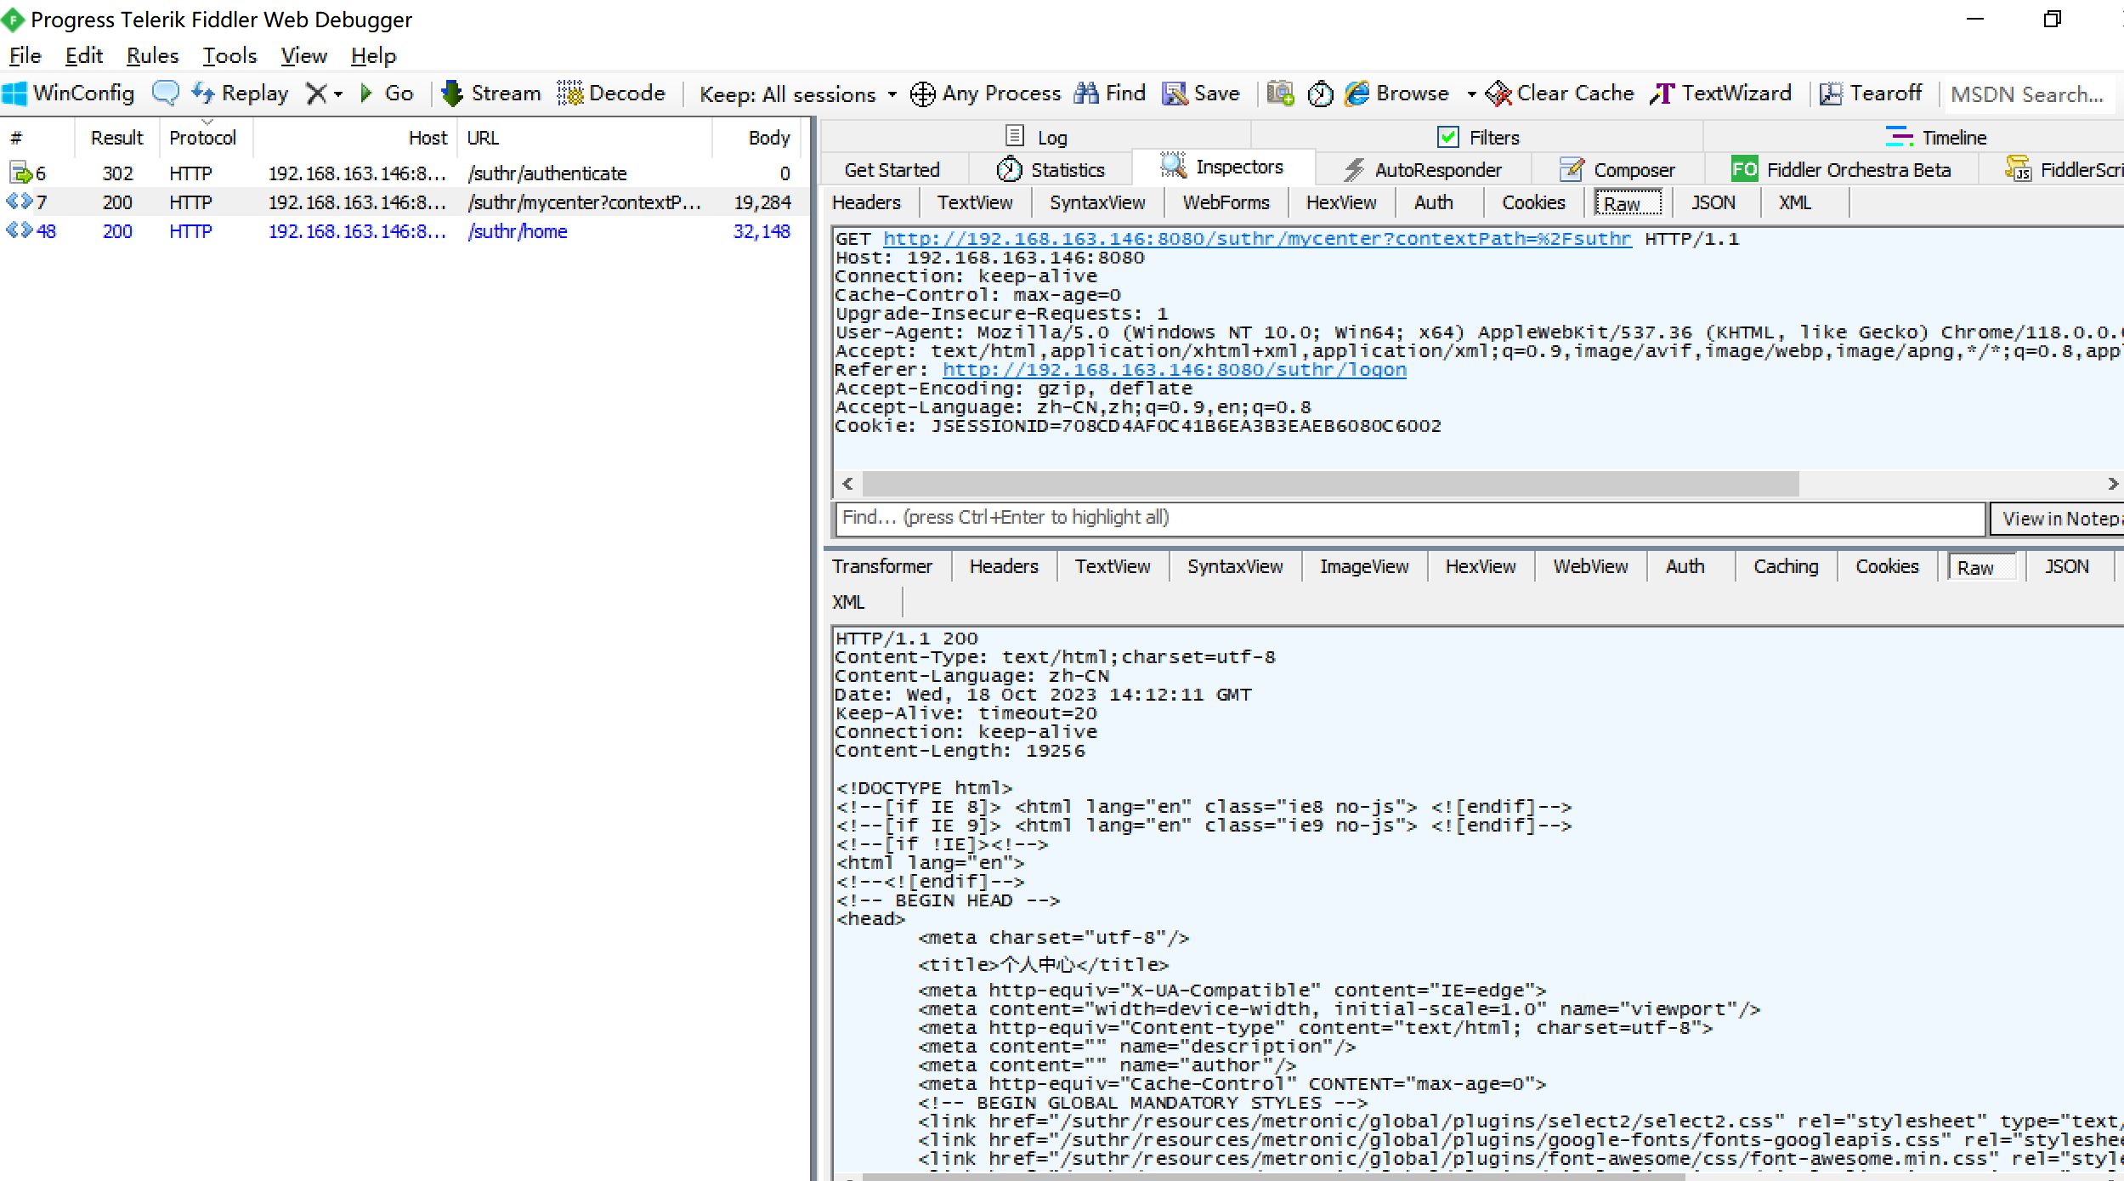Viewport: 2124px width, 1181px height.
Task: Save sessions using the Save icon
Action: (1201, 94)
